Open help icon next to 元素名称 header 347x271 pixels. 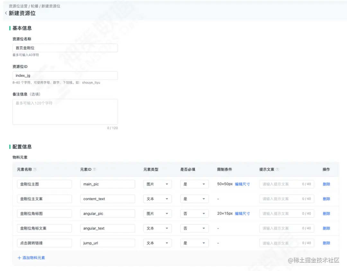tap(35, 170)
